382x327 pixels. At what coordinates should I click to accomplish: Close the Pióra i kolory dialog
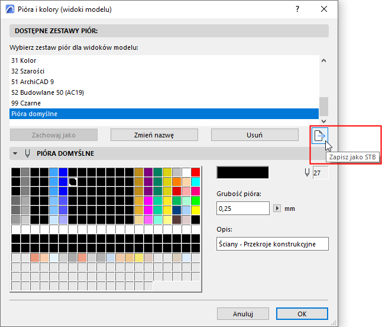coord(324,9)
